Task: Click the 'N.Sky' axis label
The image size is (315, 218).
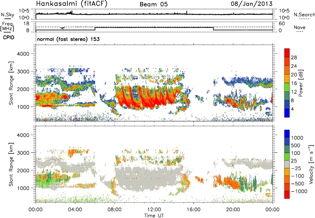Action: 7,15
